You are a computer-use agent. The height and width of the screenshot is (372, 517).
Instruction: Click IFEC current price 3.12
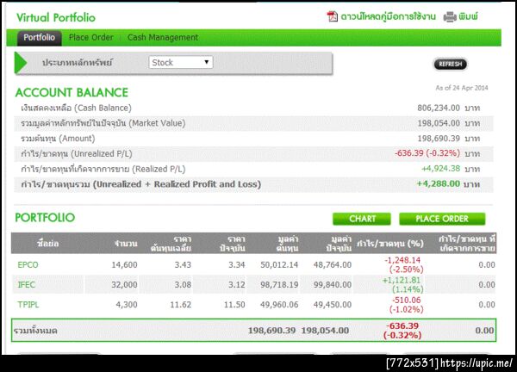point(237,285)
